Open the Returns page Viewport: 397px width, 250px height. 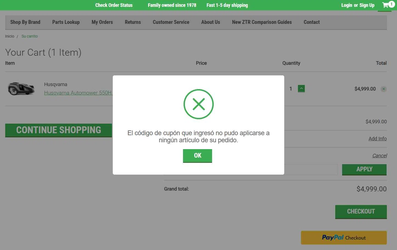pyautogui.click(x=133, y=22)
